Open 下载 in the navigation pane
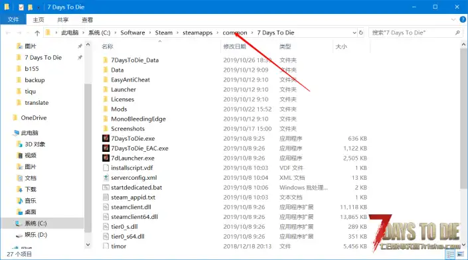 click(31, 190)
